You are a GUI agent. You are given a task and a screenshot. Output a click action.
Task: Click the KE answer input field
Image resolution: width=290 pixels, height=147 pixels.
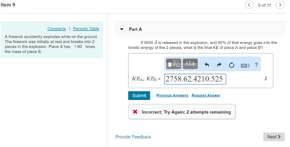point(195,79)
